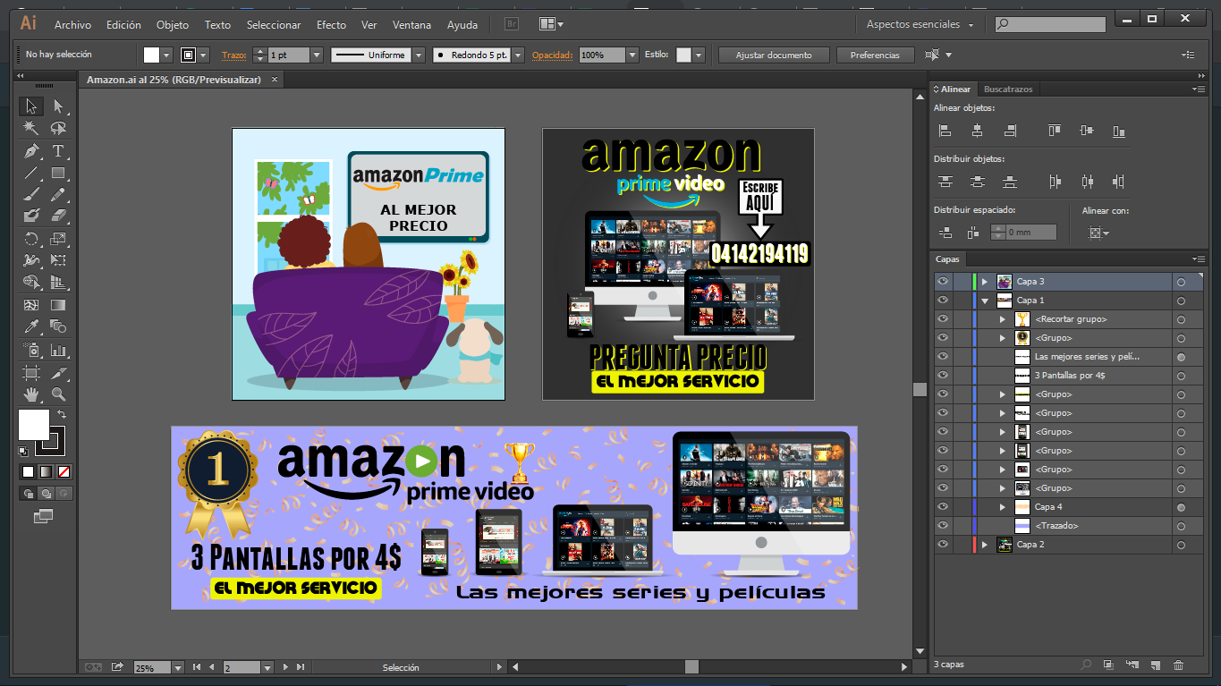The width and height of the screenshot is (1221, 686).
Task: Expand the Capa 2 layer
Action: pos(985,545)
